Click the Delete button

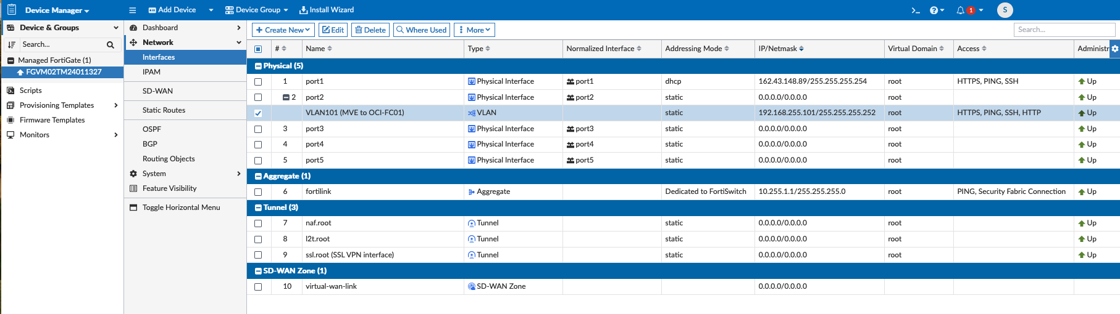370,30
